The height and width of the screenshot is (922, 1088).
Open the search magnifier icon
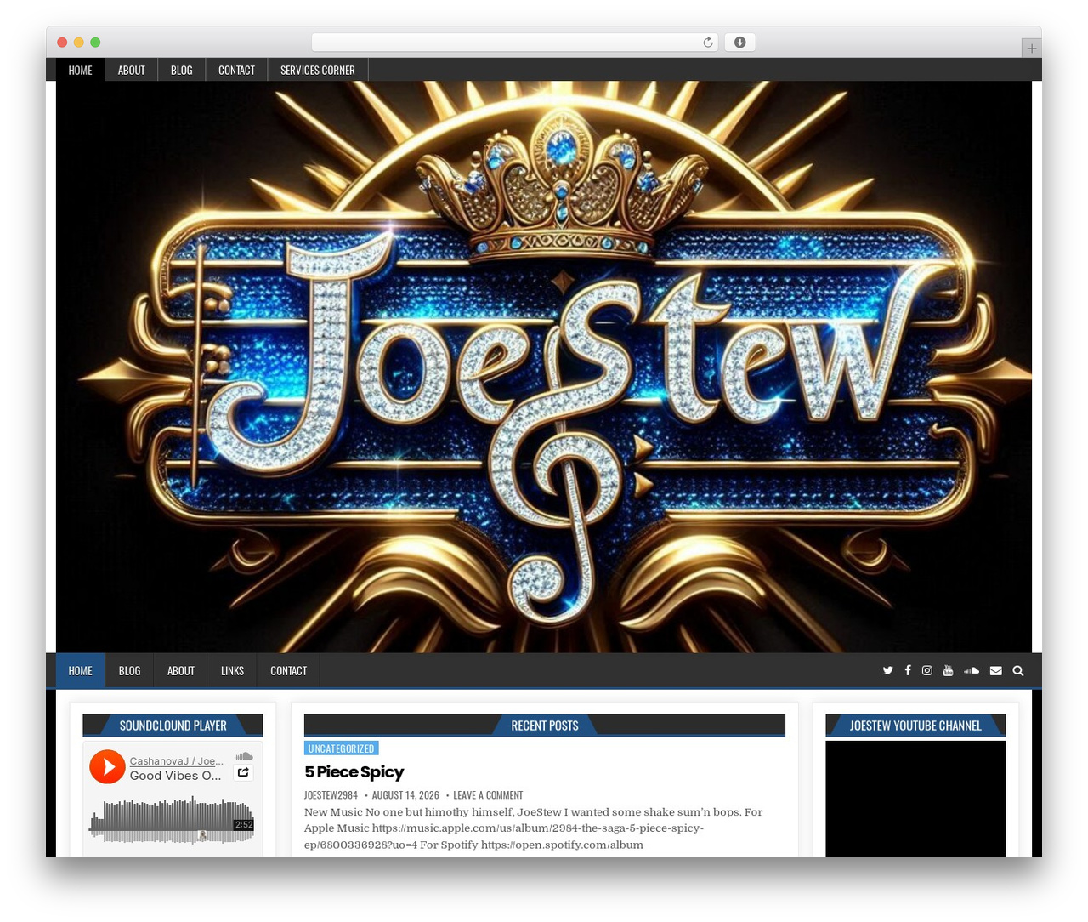[1018, 670]
